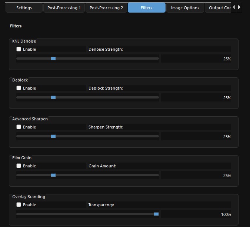Enable Overlay Branding checkbox

[19, 205]
